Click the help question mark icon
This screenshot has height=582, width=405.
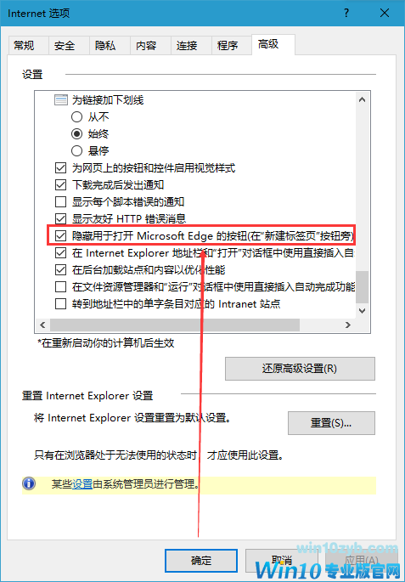pyautogui.click(x=346, y=14)
